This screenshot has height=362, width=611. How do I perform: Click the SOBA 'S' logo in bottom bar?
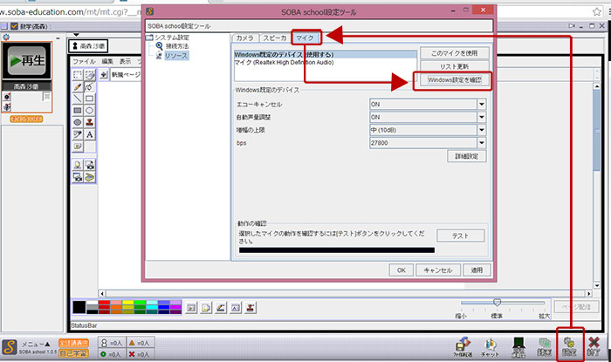pos(10,347)
